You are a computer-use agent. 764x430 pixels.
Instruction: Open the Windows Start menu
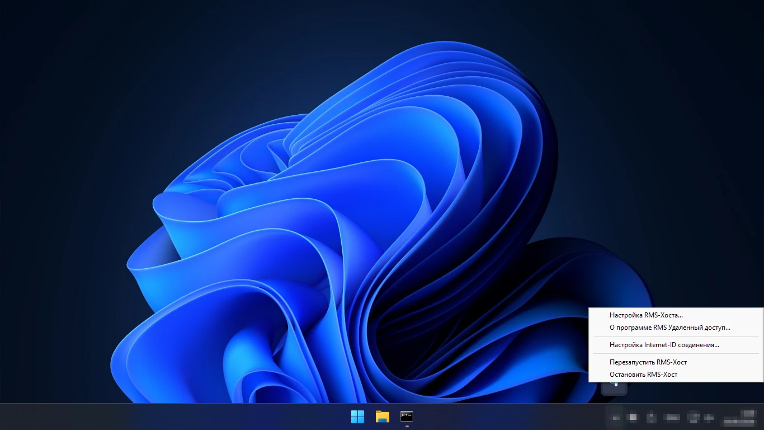click(x=357, y=417)
